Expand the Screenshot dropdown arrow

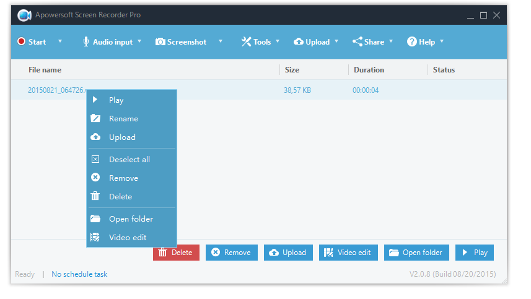click(x=221, y=41)
